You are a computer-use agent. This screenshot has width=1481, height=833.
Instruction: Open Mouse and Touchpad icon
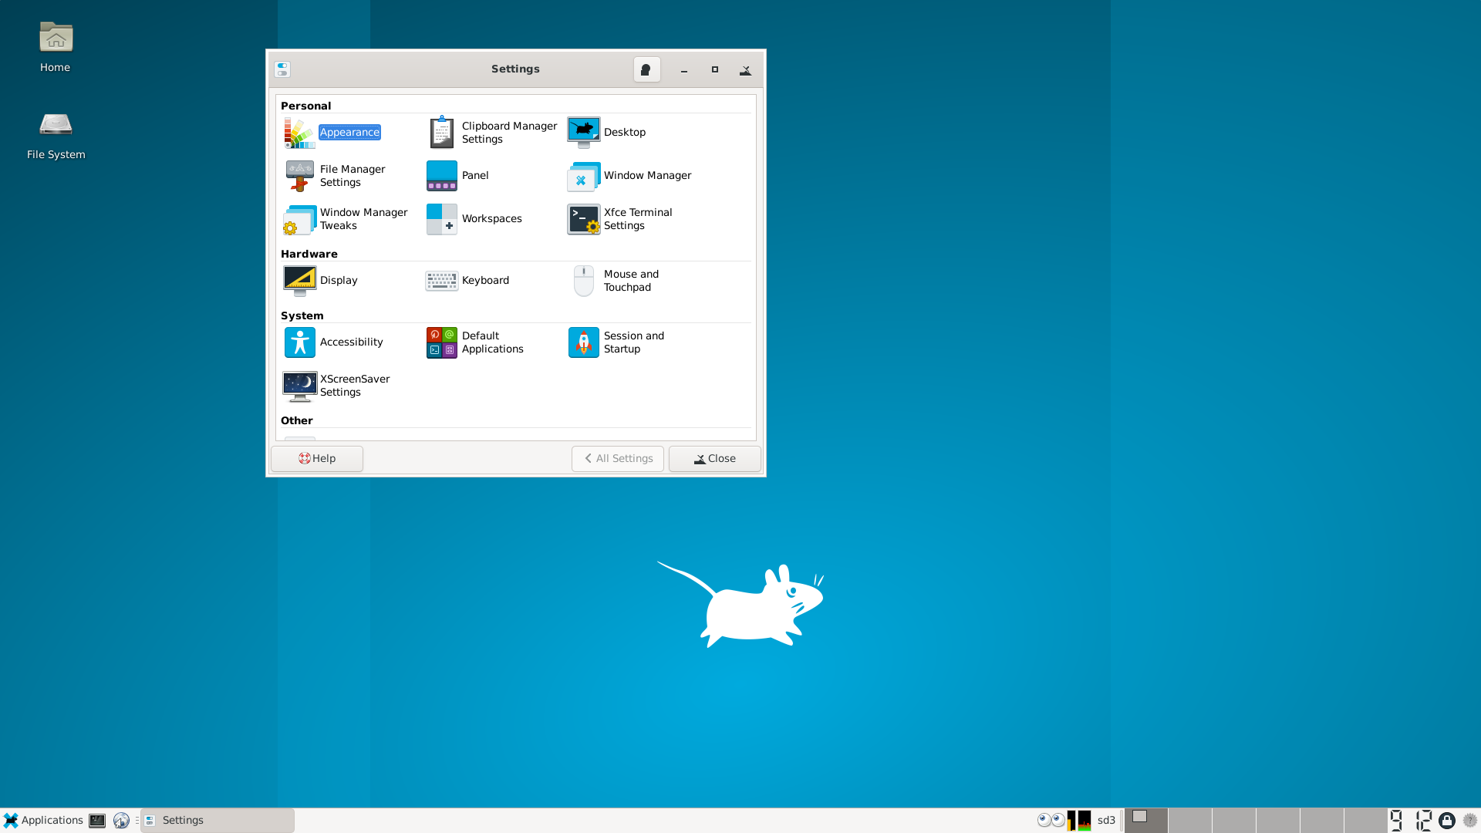point(584,281)
